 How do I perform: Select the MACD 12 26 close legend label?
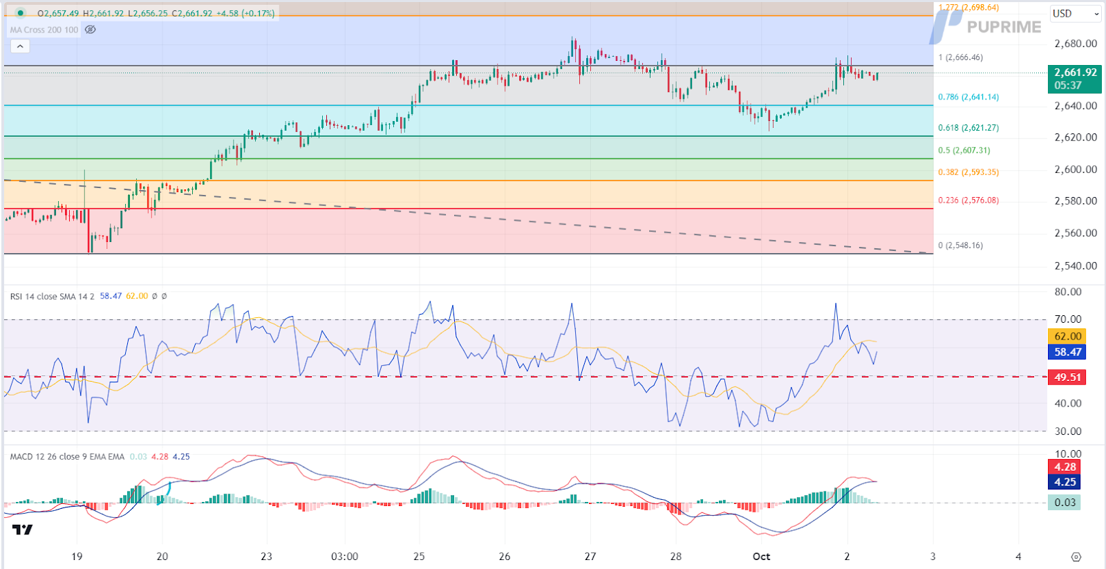point(67,456)
